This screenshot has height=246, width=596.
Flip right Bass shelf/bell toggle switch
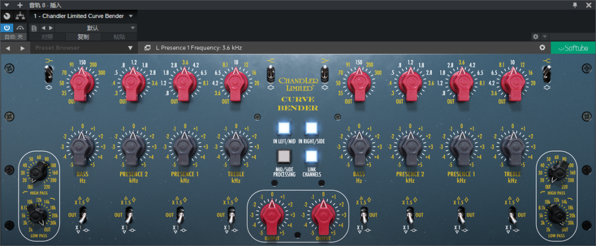click(325, 74)
